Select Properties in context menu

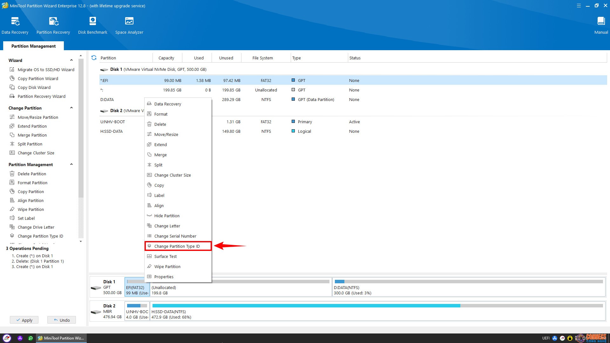point(178,277)
